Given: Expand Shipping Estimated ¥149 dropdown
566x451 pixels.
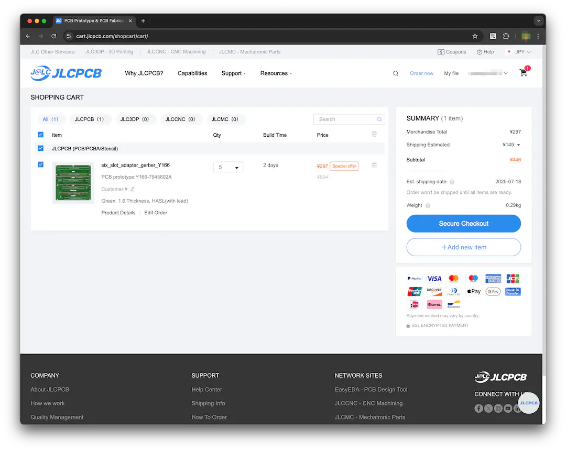Looking at the screenshot, I should (x=518, y=145).
